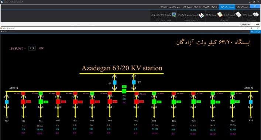Close the inner schematic panel with X
This screenshot has height=140, width=261.
(x=1, y=31)
